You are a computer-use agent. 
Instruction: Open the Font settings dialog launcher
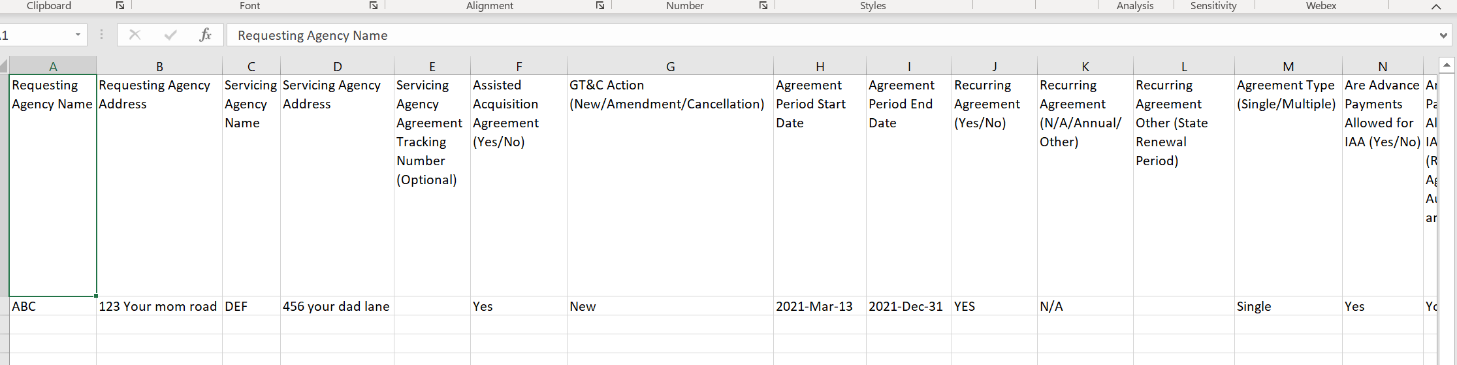click(x=374, y=5)
